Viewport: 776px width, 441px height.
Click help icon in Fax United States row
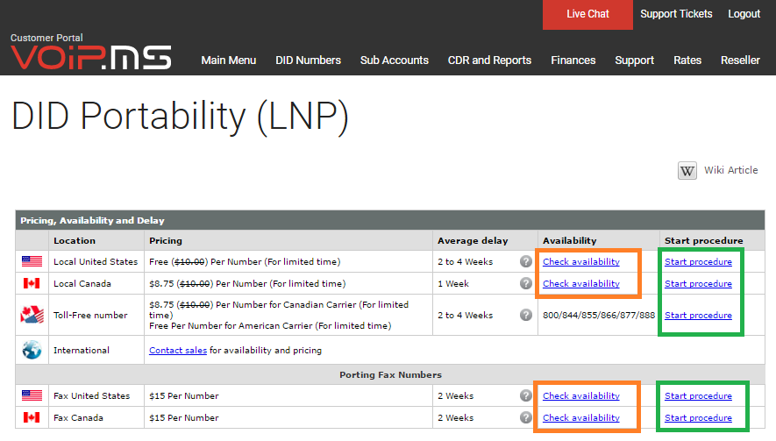pyautogui.click(x=525, y=395)
